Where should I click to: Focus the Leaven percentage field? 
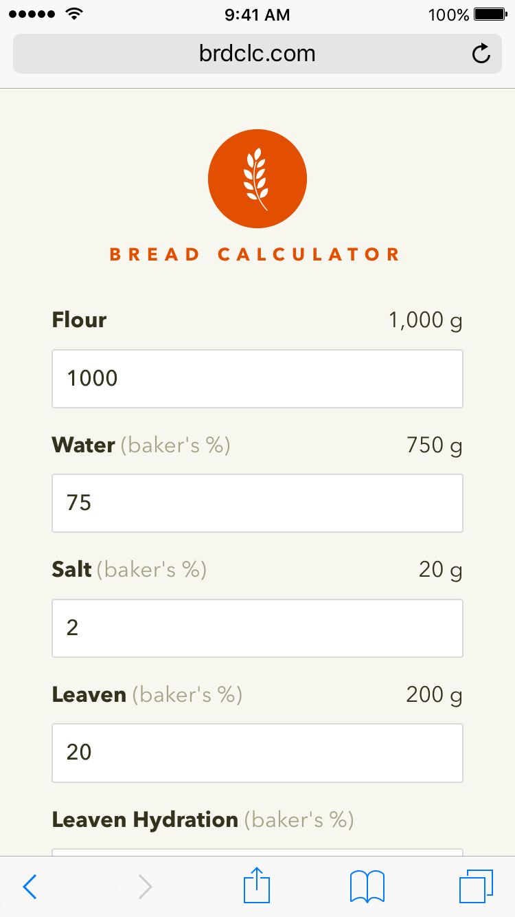pos(257,753)
